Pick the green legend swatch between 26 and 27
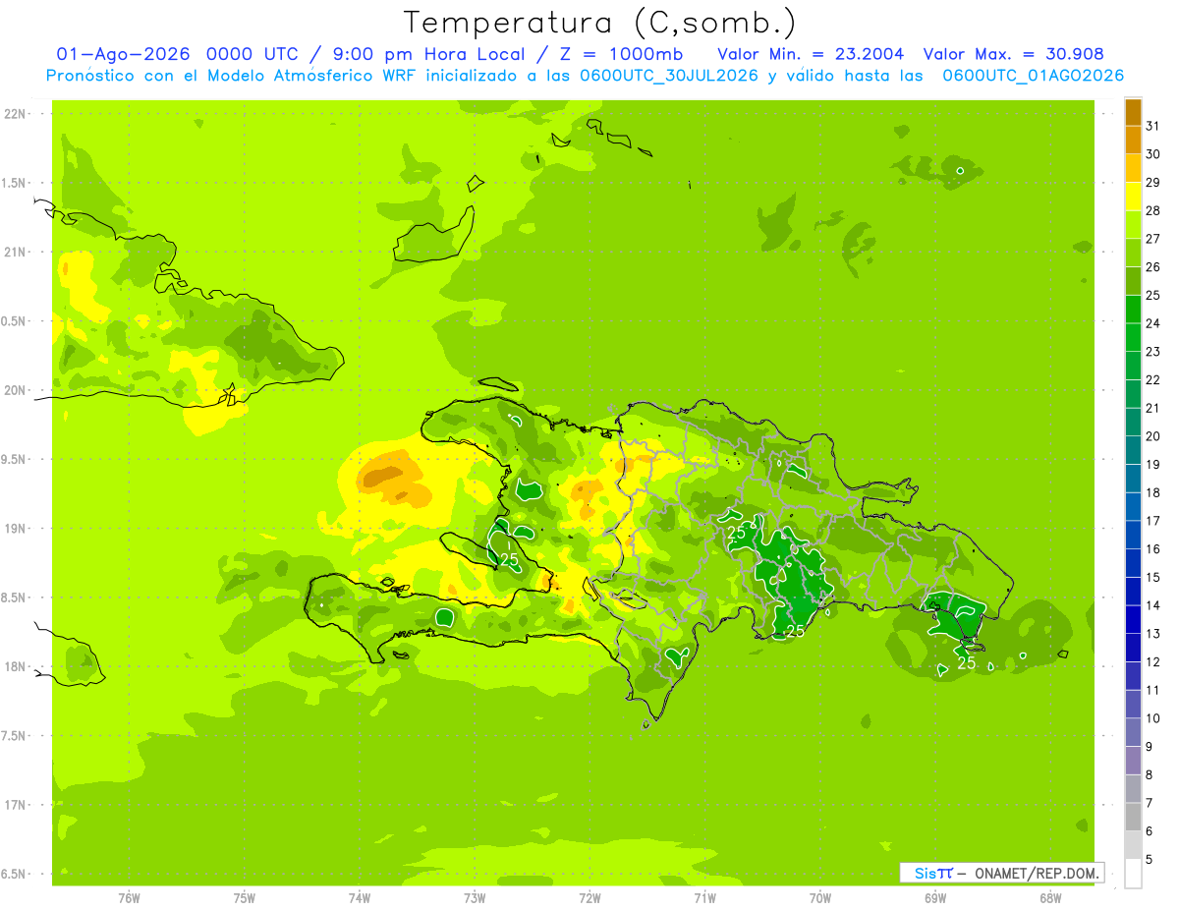 (1133, 253)
